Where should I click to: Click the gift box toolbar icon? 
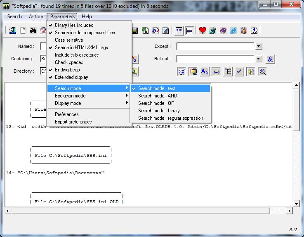coord(244,31)
